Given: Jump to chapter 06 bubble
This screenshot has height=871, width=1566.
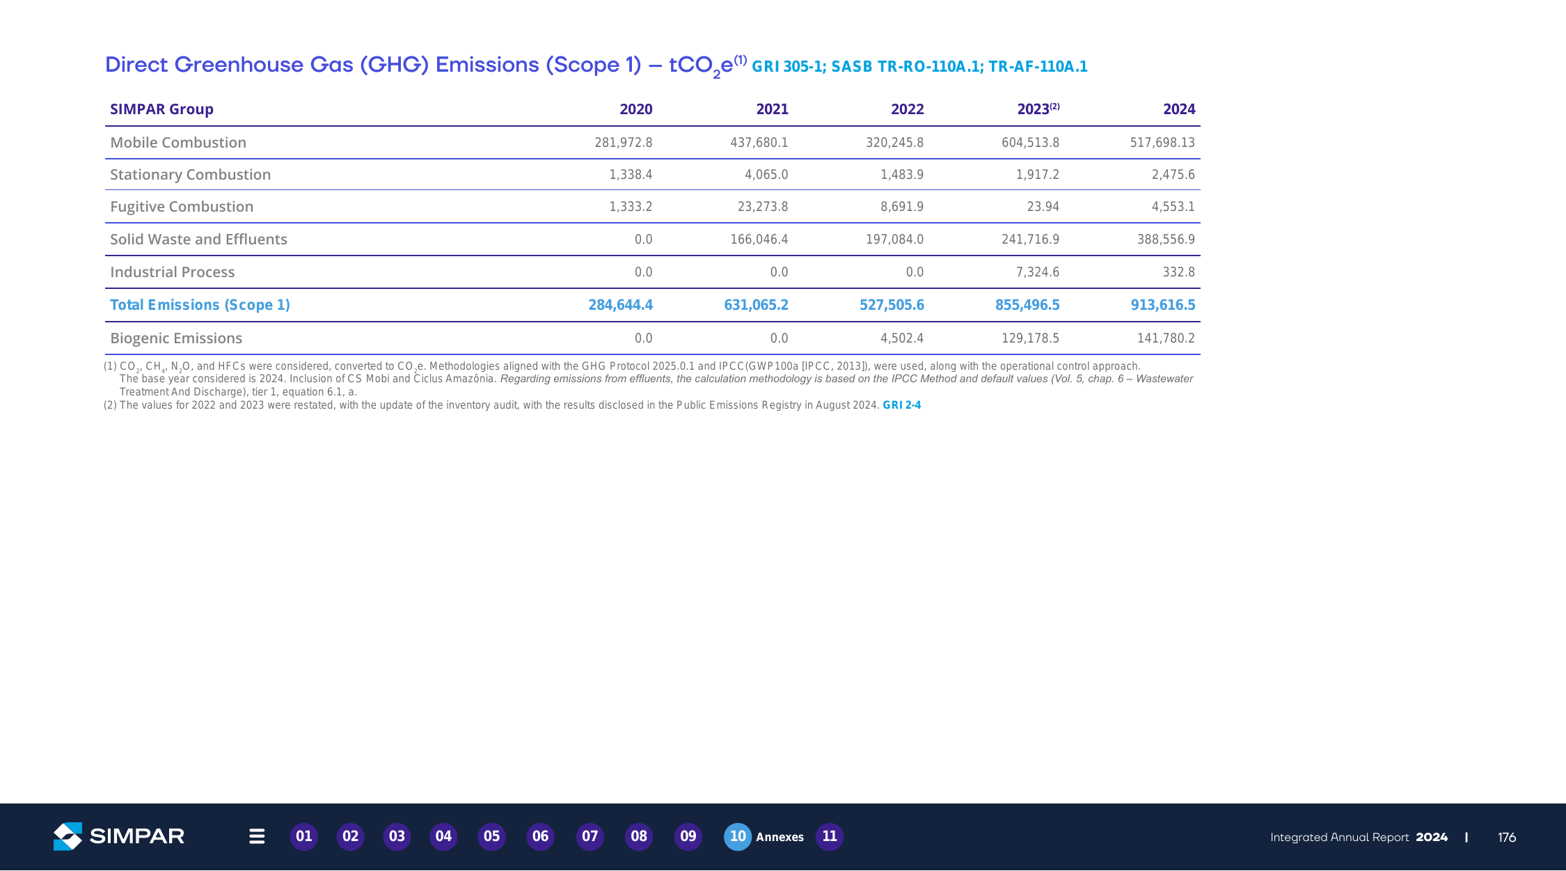Looking at the screenshot, I should pos(541,836).
